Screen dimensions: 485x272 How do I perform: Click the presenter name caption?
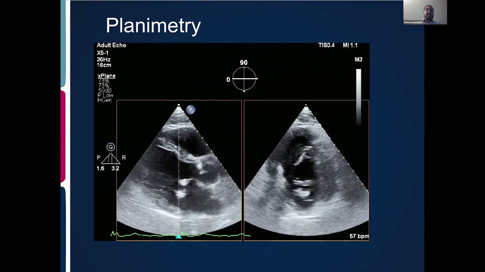tap(414, 23)
